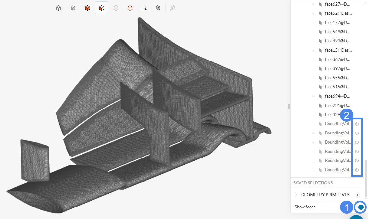The height and width of the screenshot is (219, 368).
Task: Open the shaded cube render mode dropdown
Action: click(x=73, y=8)
